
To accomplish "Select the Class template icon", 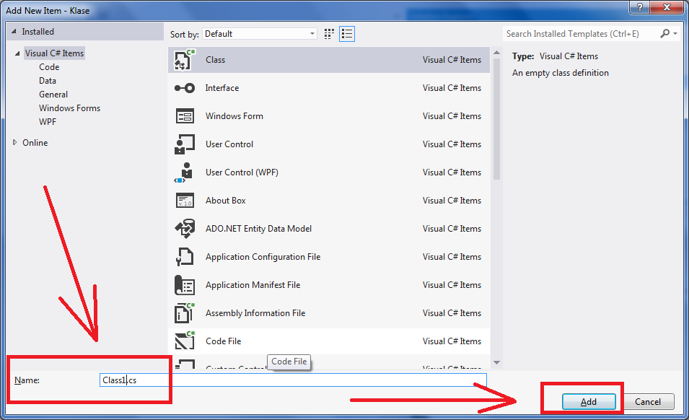I will [x=185, y=60].
